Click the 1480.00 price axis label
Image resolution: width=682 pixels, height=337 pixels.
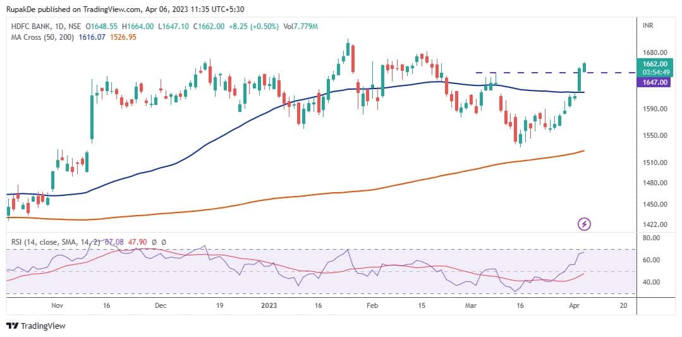point(655,183)
